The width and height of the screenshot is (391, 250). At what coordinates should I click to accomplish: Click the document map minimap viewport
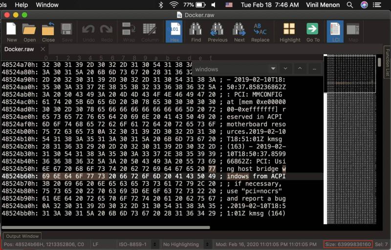coord(349,74)
